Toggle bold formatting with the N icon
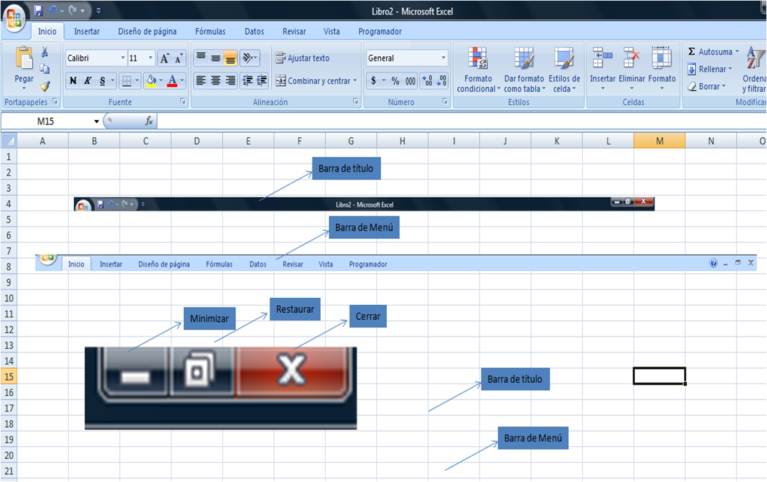Image resolution: width=767 pixels, height=482 pixels. click(72, 80)
